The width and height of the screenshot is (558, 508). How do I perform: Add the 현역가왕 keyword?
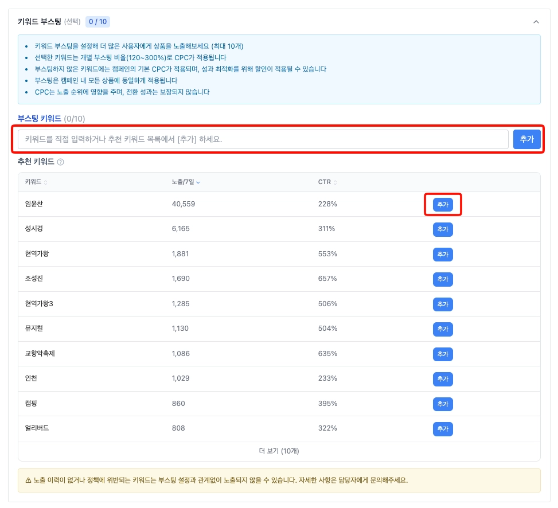point(443,255)
